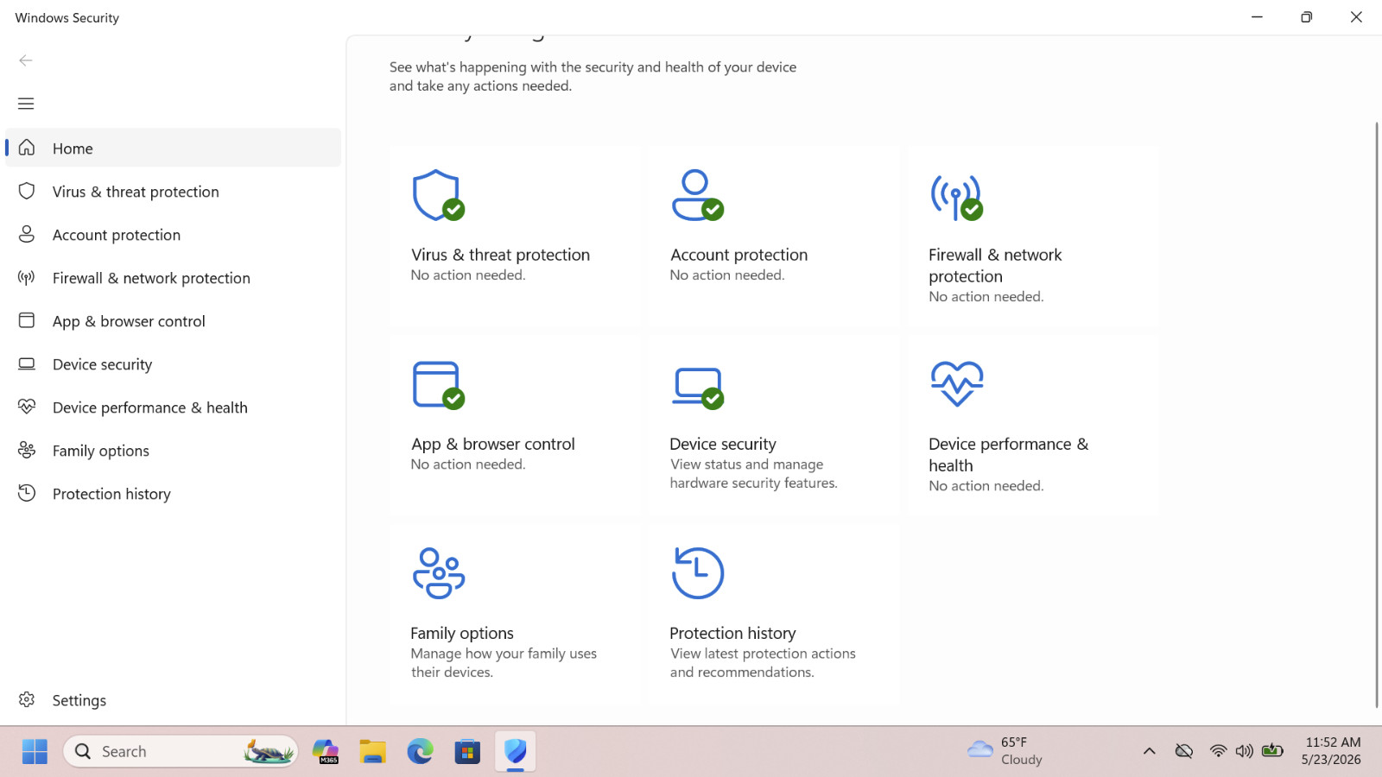
Task: Open Microsoft Store from the taskbar
Action: [x=467, y=751]
